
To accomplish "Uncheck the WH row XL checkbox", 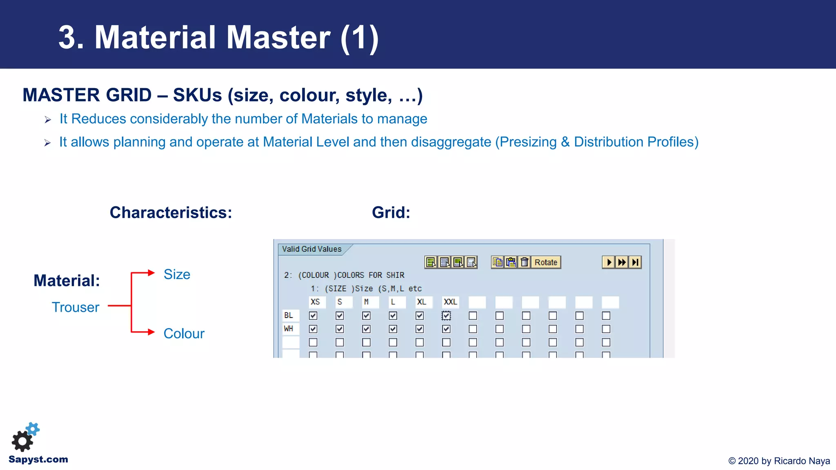I will [x=420, y=329].
